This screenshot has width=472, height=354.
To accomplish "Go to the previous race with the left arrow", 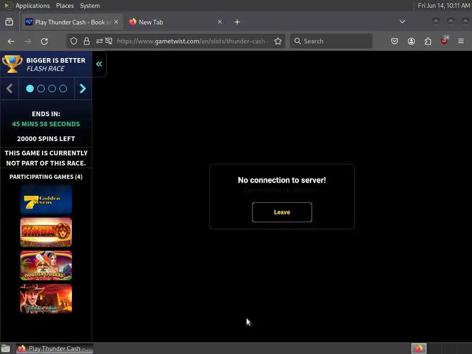I will point(10,88).
